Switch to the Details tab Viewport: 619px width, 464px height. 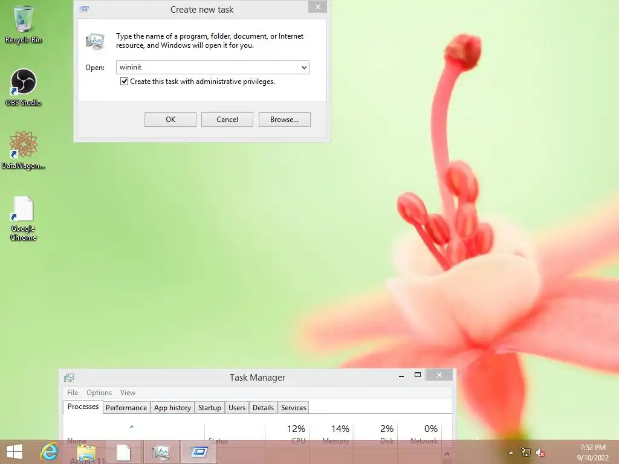pyautogui.click(x=264, y=408)
